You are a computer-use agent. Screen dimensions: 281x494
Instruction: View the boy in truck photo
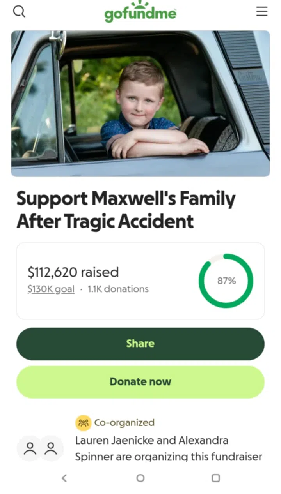click(140, 104)
